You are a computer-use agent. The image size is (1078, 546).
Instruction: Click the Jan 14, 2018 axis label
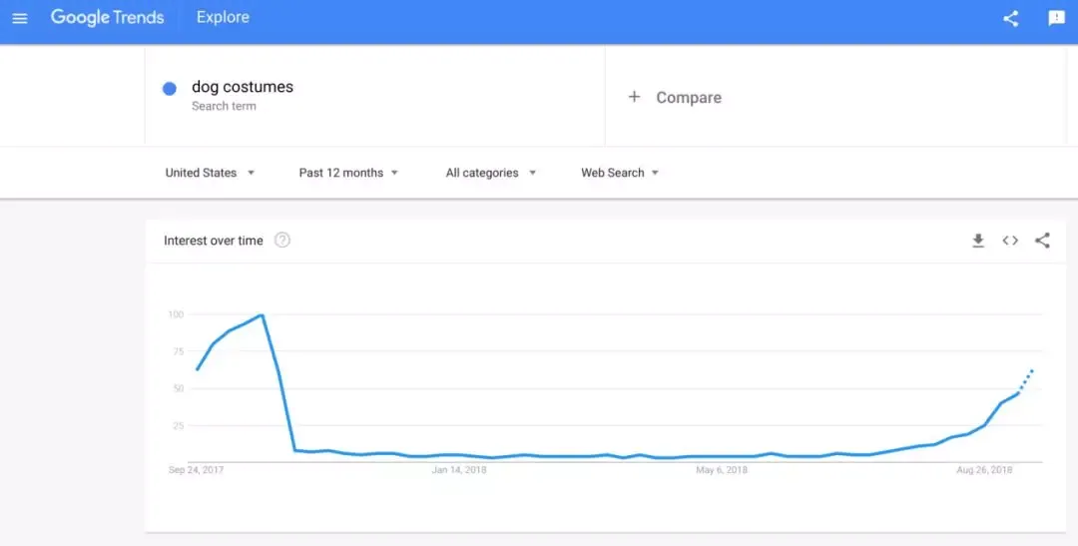pyautogui.click(x=458, y=470)
